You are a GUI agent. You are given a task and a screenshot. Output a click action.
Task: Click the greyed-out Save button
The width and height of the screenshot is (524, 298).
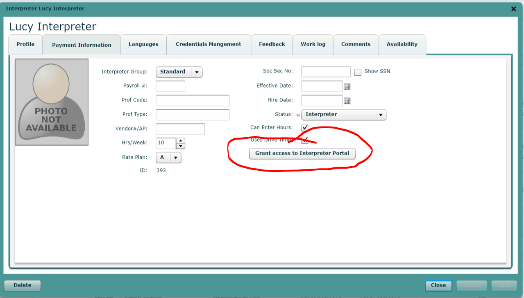pos(504,285)
